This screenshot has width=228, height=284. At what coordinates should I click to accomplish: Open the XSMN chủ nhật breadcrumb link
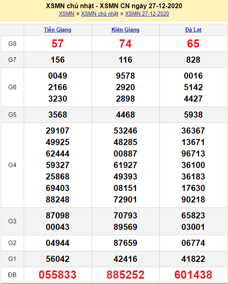100,14
